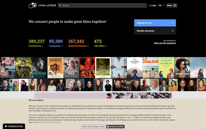Click first portrait of man with glasses

[5, 85]
